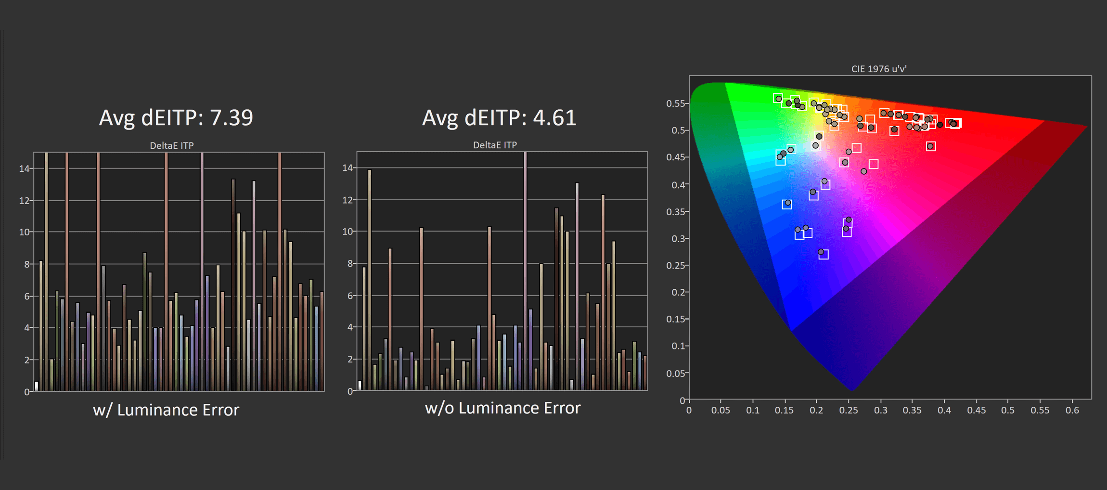Click the 0.6 label on the CIE horizontal axis
The width and height of the screenshot is (1107, 490).
(1072, 411)
